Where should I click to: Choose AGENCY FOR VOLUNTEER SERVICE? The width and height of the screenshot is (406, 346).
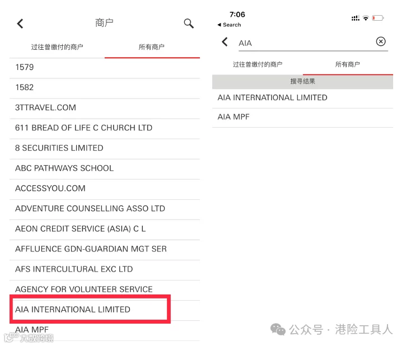pos(105,289)
